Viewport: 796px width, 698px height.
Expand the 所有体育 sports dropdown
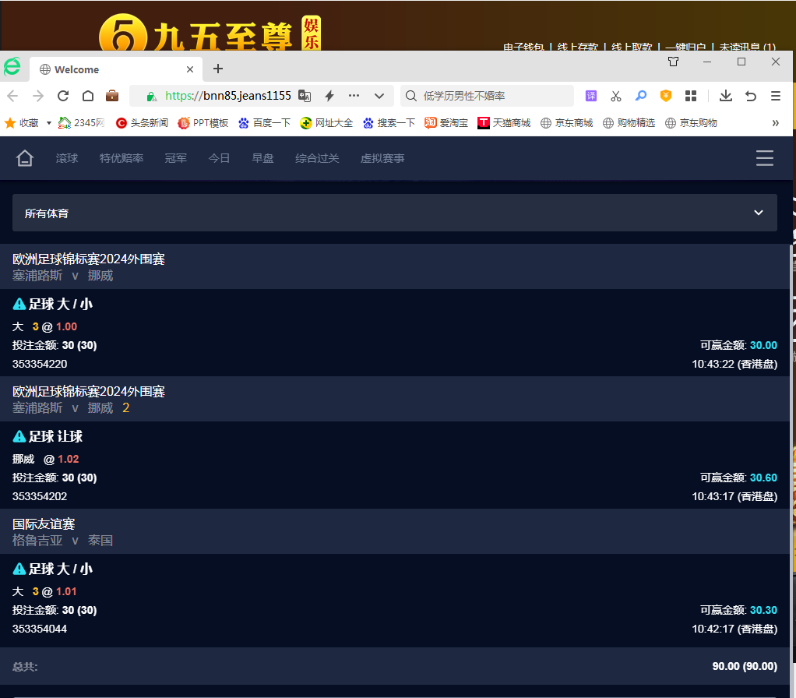coord(394,213)
